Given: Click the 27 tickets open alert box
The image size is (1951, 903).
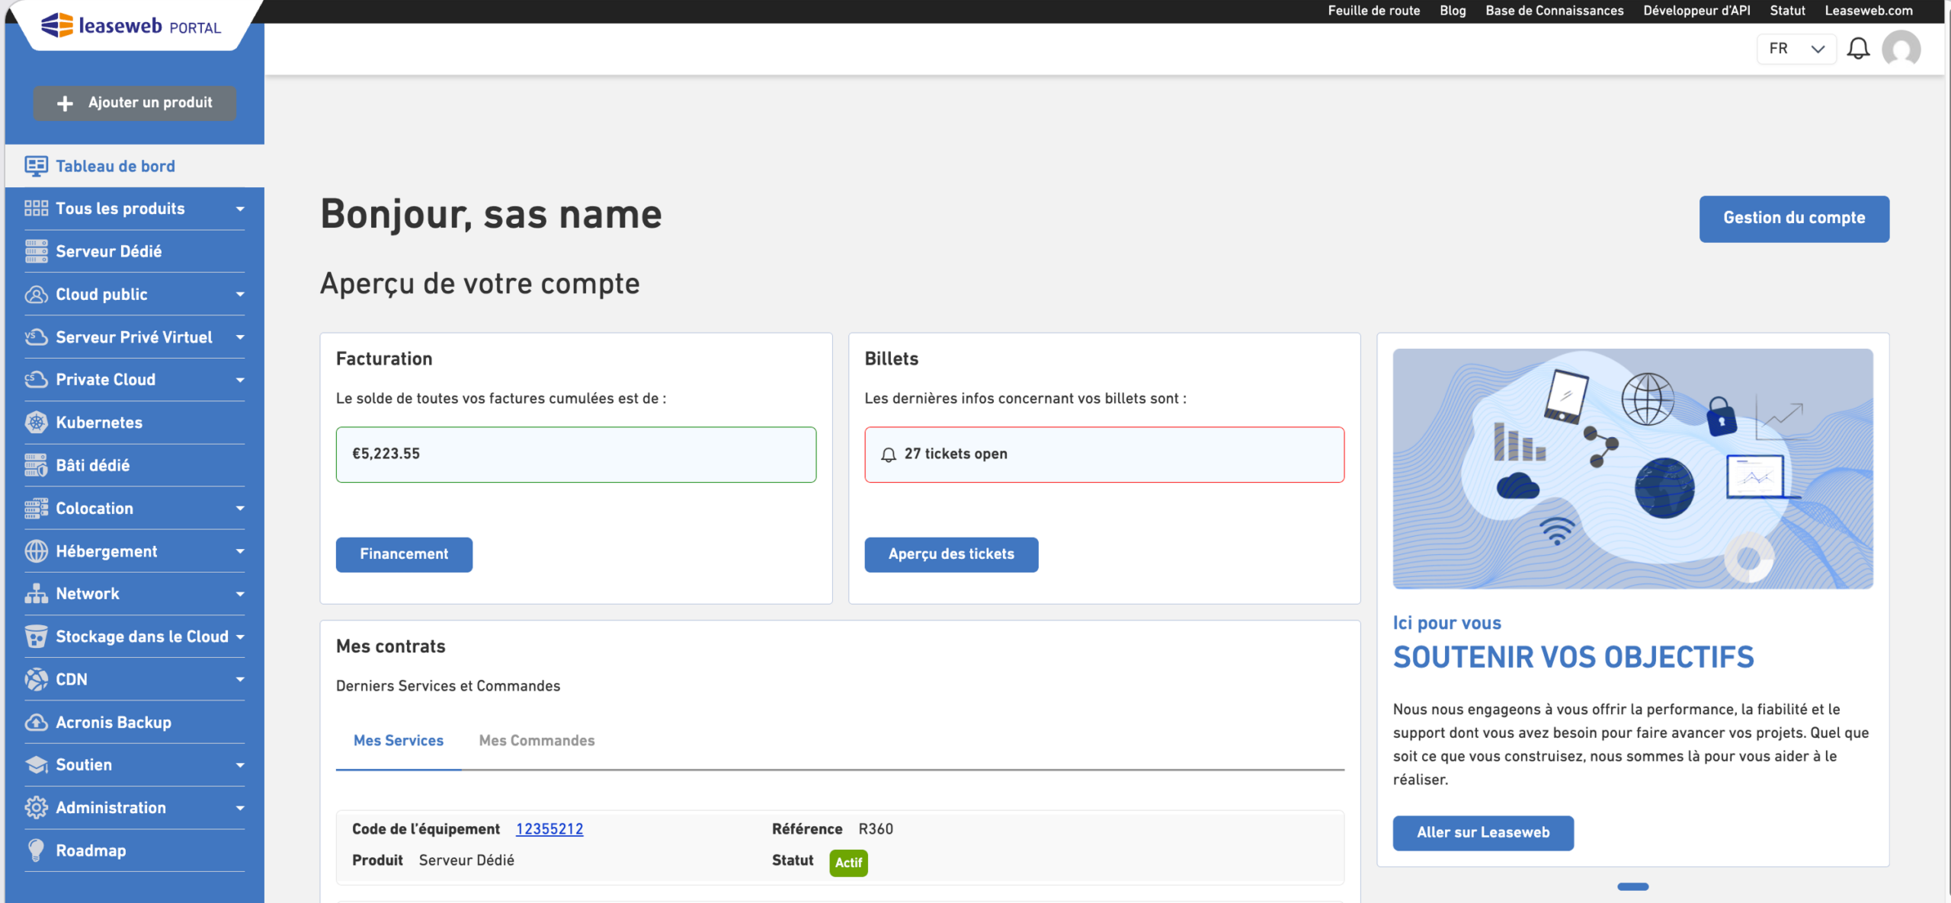Looking at the screenshot, I should click(x=1104, y=455).
